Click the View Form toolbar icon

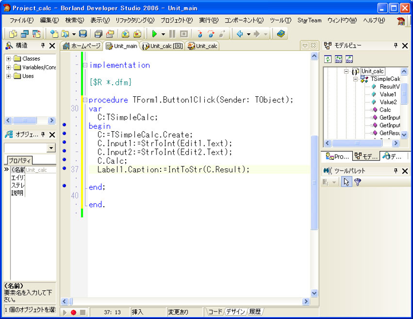tap(25, 34)
